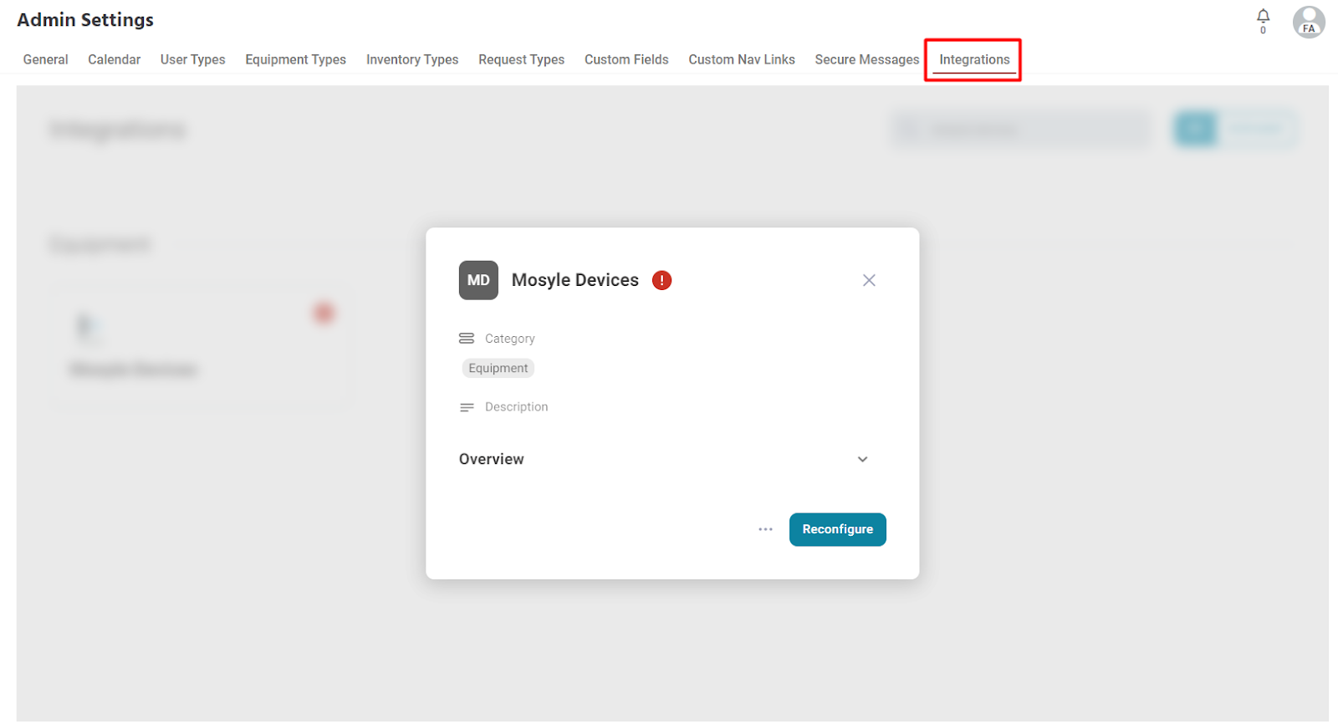Click the Description lines icon

click(x=467, y=407)
